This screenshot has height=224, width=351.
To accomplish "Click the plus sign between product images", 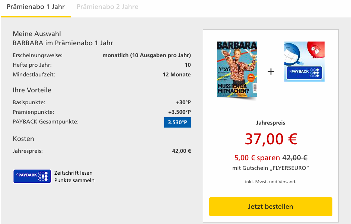I will (271, 72).
